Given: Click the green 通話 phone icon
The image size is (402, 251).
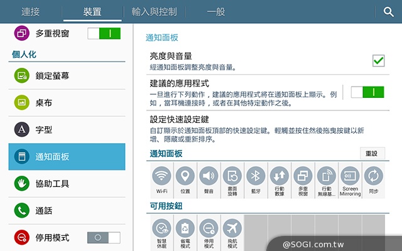Looking at the screenshot, I should click(22, 211).
